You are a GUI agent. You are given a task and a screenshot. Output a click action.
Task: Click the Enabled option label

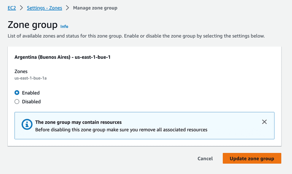31,93
